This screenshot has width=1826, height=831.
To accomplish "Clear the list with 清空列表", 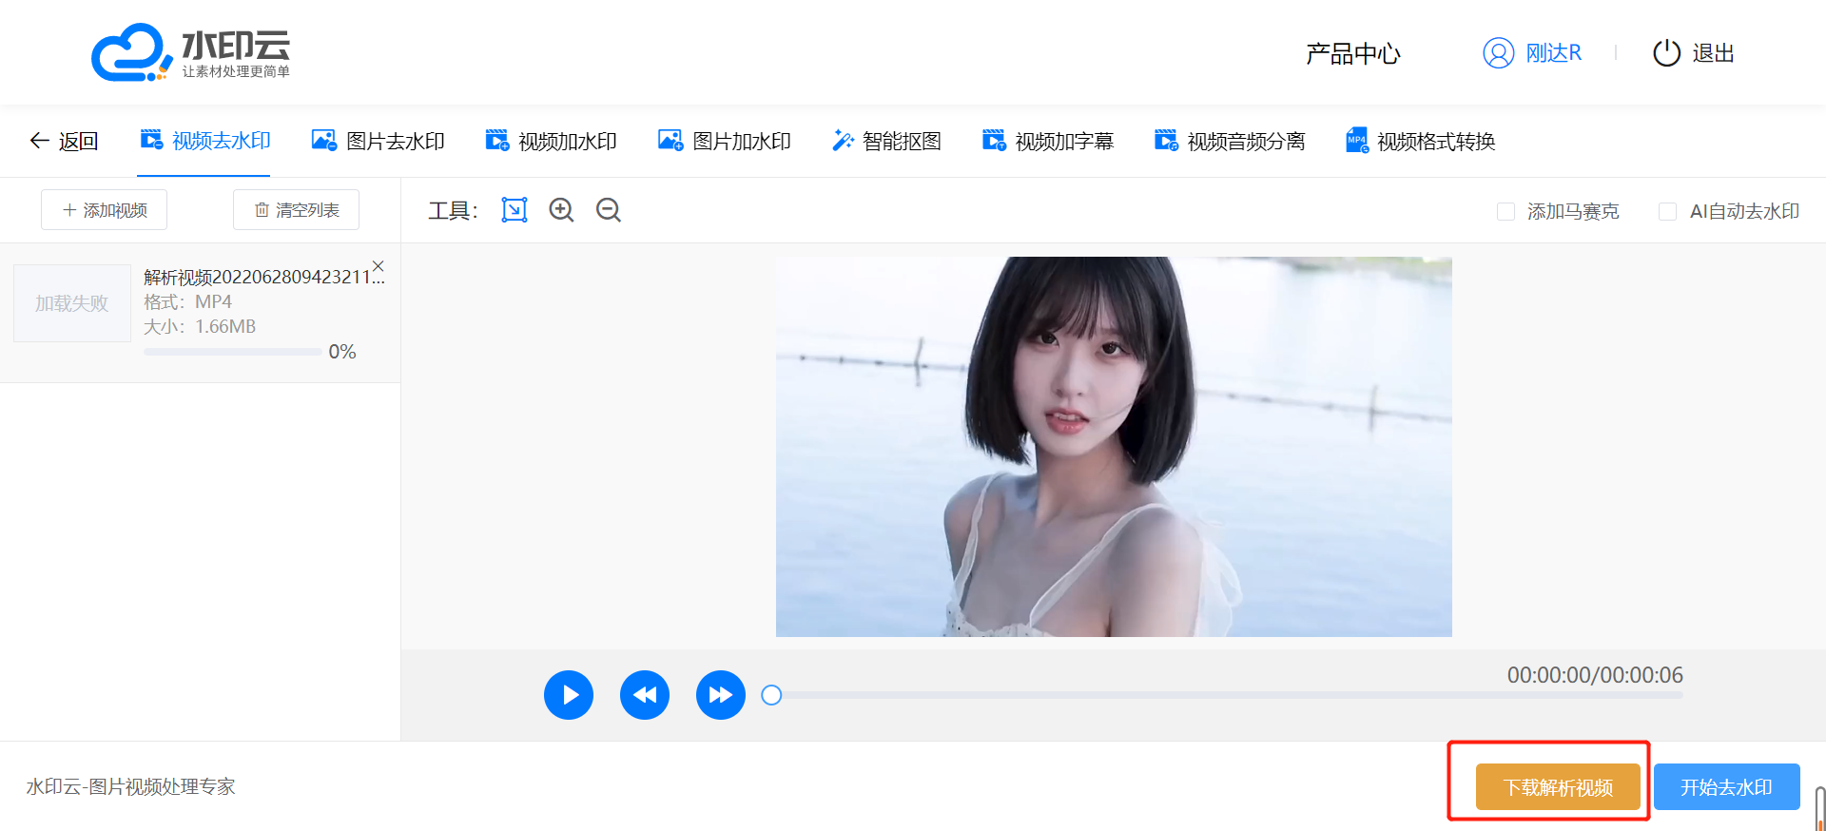I will [x=296, y=209].
